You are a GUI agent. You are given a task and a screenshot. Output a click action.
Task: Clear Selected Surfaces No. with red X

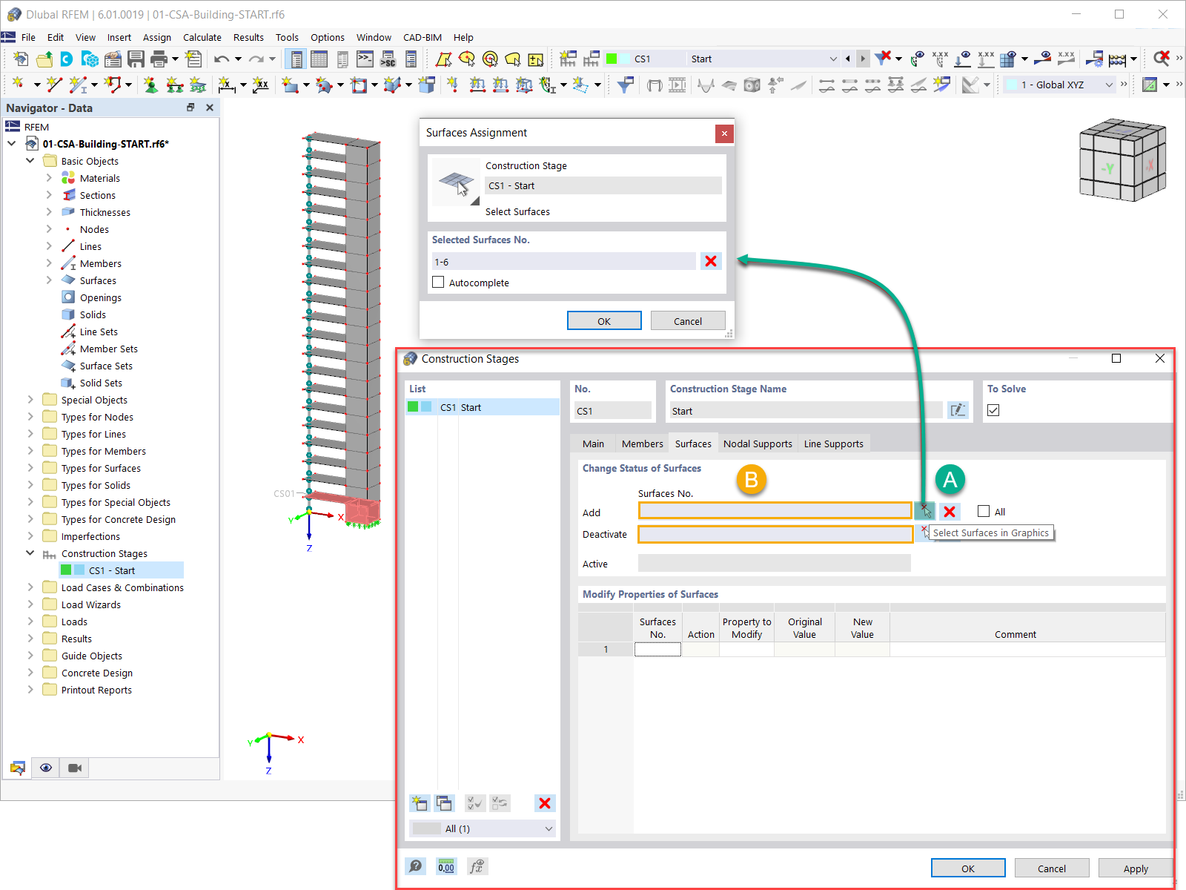(711, 261)
